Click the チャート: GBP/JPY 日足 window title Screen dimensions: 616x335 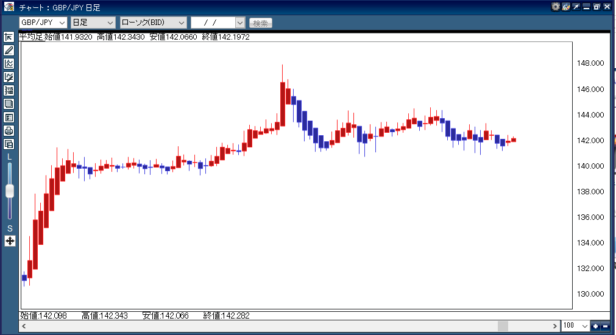(60, 7)
